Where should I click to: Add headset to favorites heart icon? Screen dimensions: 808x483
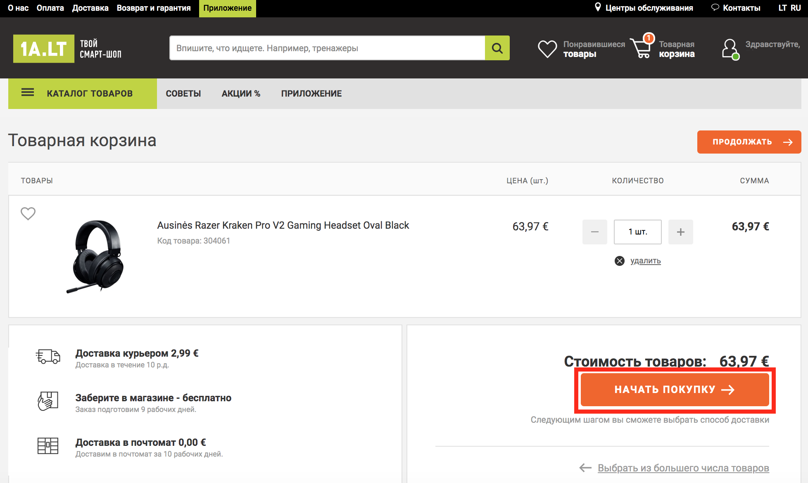pos(28,213)
